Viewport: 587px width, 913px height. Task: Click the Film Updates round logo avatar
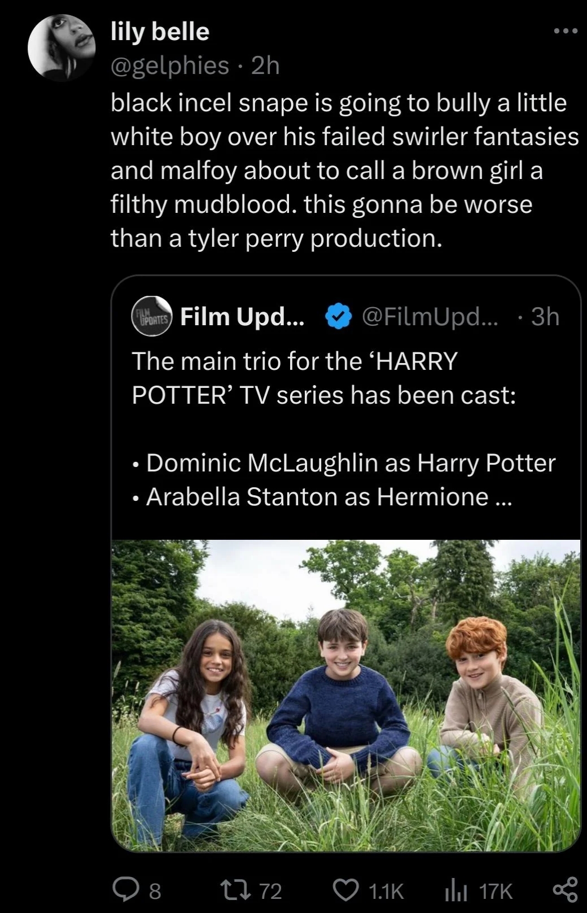[152, 316]
